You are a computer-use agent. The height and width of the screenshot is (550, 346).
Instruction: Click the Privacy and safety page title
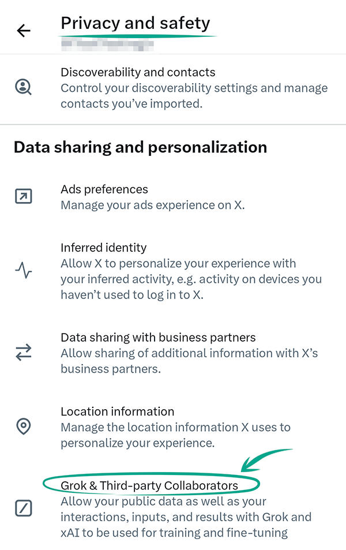(x=136, y=24)
